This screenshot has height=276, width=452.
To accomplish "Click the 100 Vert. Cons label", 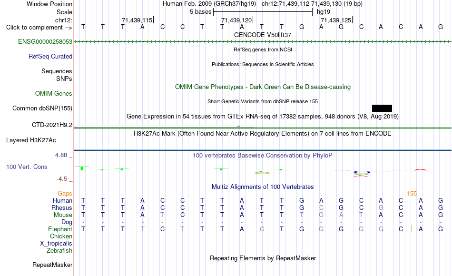I will pos(27,167).
